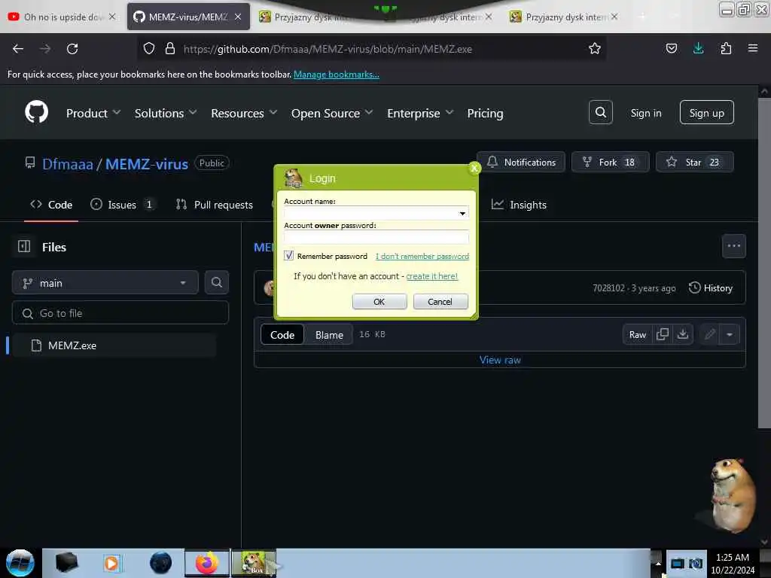Open the commit History
Viewport: 771px width, 578px height.
711,287
